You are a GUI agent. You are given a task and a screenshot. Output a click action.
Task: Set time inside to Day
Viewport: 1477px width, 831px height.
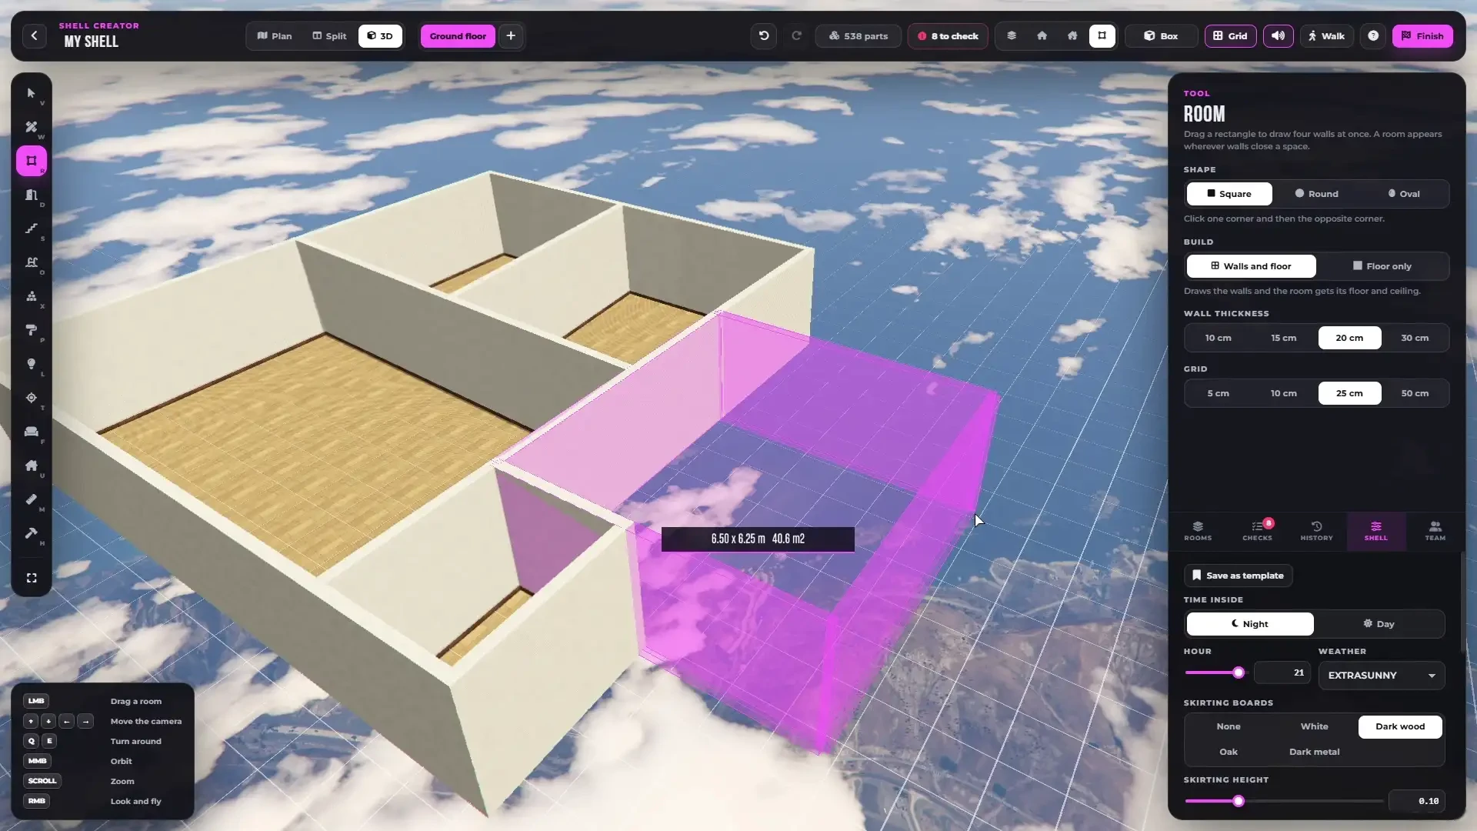point(1379,624)
